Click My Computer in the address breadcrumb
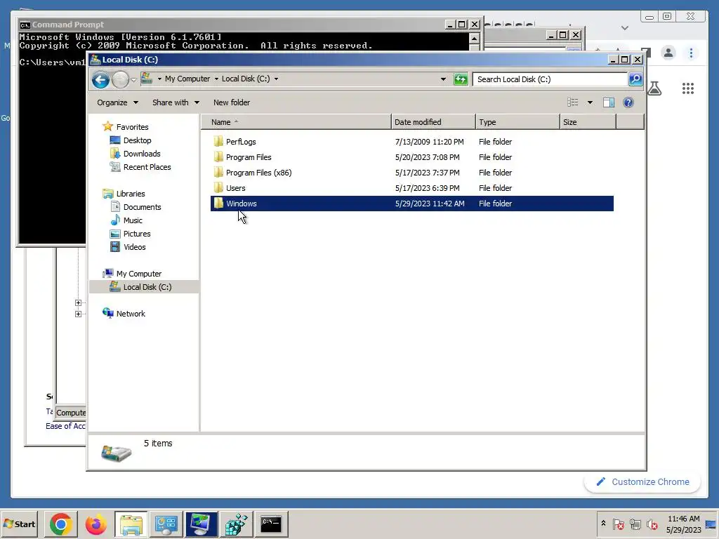719x539 pixels. click(x=187, y=79)
